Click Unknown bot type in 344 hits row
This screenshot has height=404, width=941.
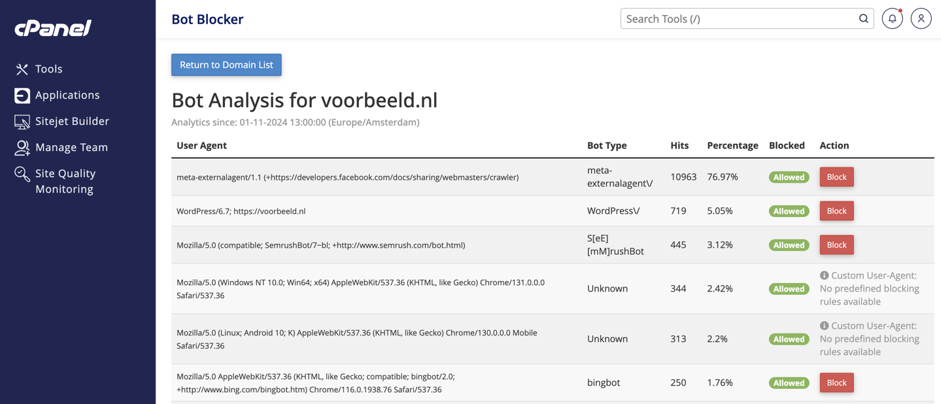pos(607,289)
